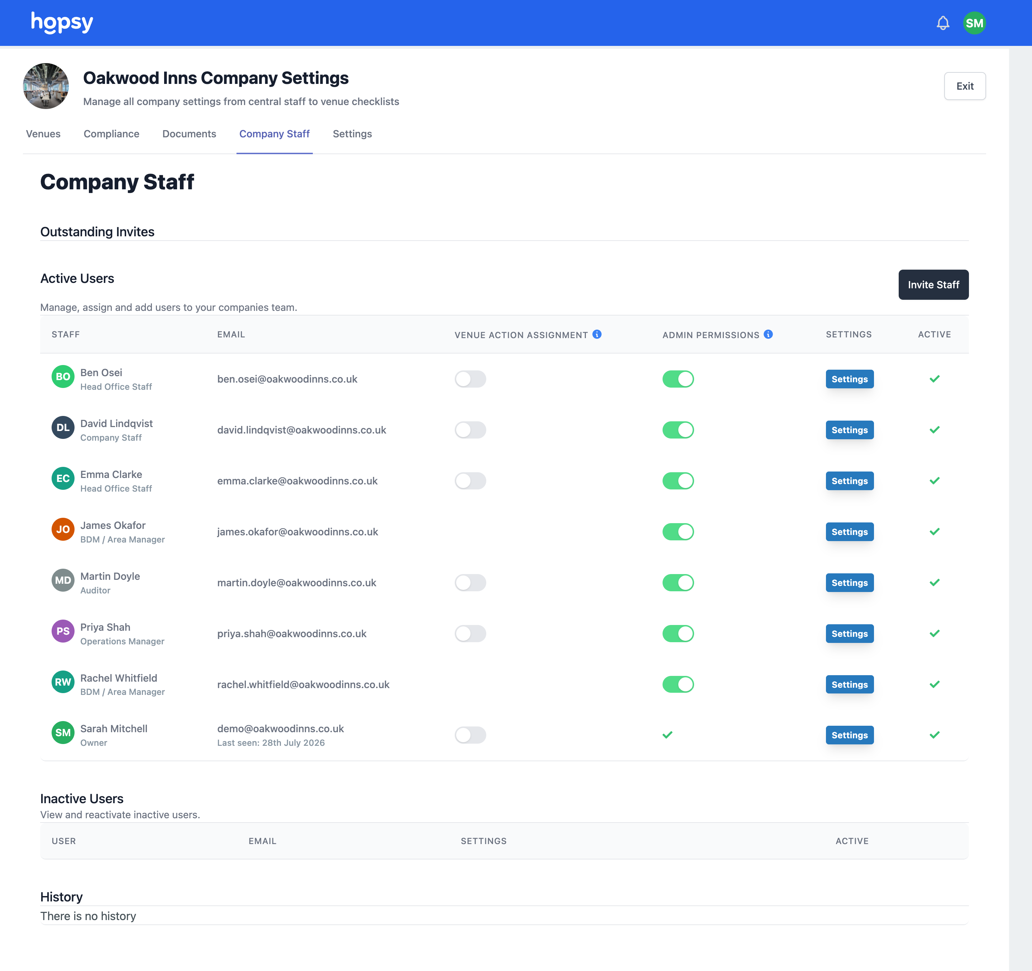The width and height of the screenshot is (1032, 971).
Task: Turn off Martin Doyle's admin permissions
Action: click(x=678, y=582)
